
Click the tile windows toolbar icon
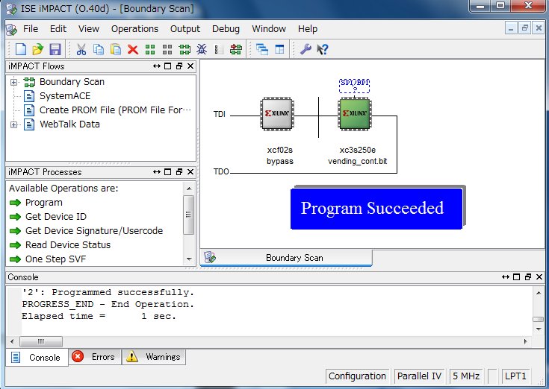click(279, 49)
